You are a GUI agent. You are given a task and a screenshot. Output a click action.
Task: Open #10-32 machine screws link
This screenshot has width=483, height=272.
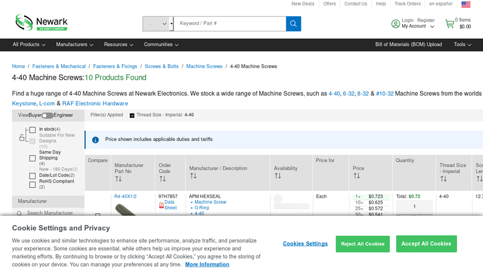click(x=385, y=94)
